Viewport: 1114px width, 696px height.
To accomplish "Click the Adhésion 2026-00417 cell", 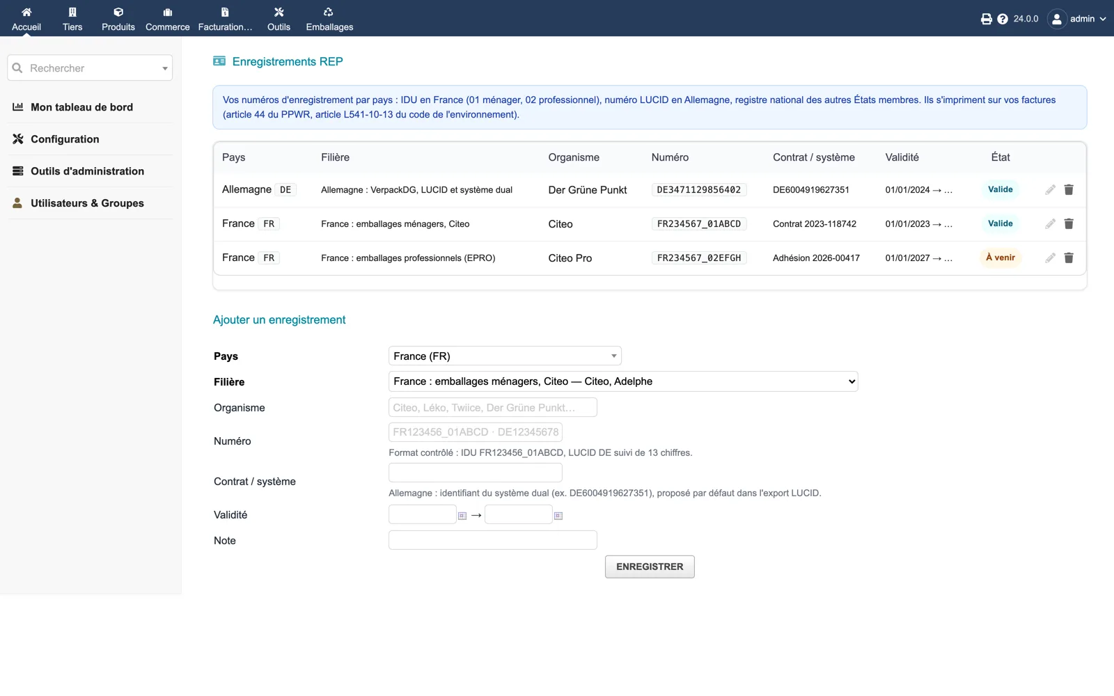I will click(816, 258).
